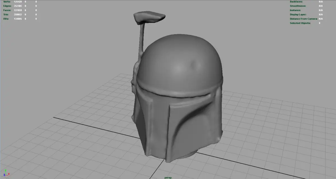Click the "Tris:" HUD label
This screenshot has height=179, width=336.
pyautogui.click(x=6, y=15)
